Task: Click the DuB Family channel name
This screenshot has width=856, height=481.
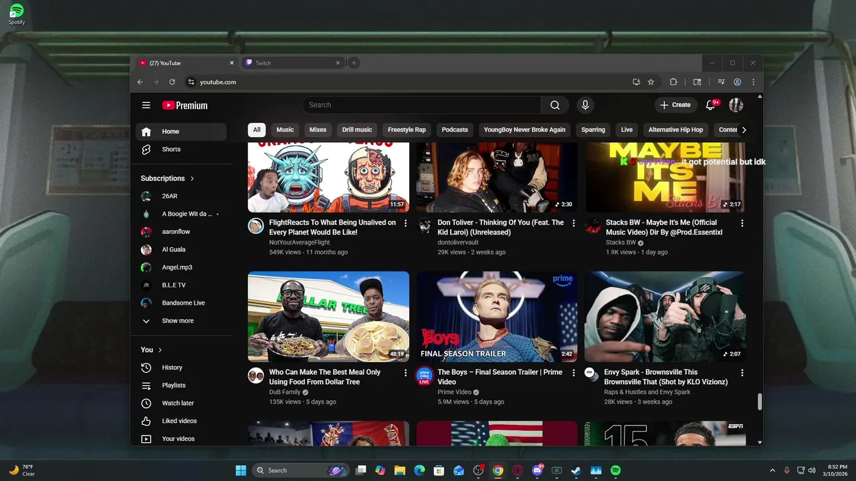Action: point(285,392)
